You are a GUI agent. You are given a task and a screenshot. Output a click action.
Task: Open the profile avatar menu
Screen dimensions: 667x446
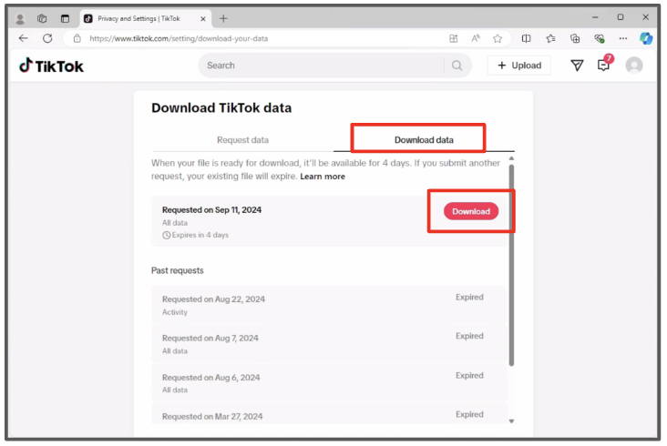(634, 66)
